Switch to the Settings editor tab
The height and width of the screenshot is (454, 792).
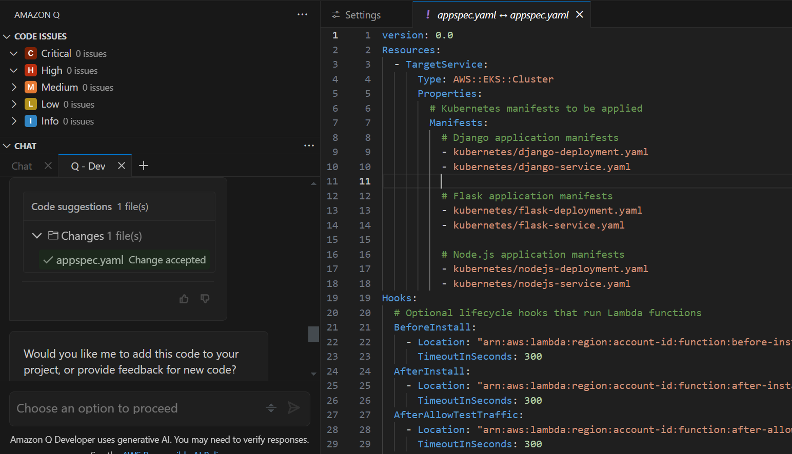click(356, 15)
